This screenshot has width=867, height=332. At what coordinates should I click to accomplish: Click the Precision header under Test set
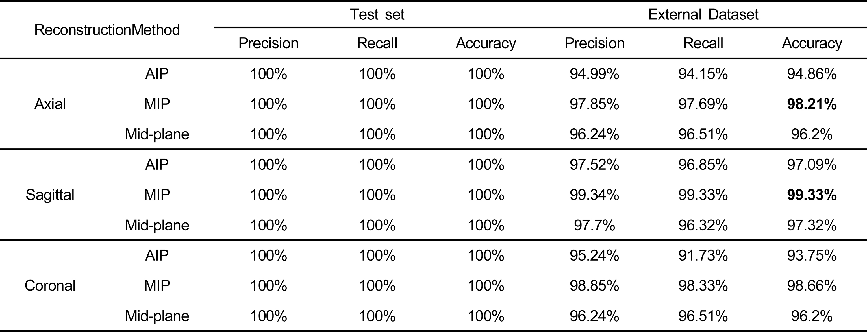click(268, 43)
